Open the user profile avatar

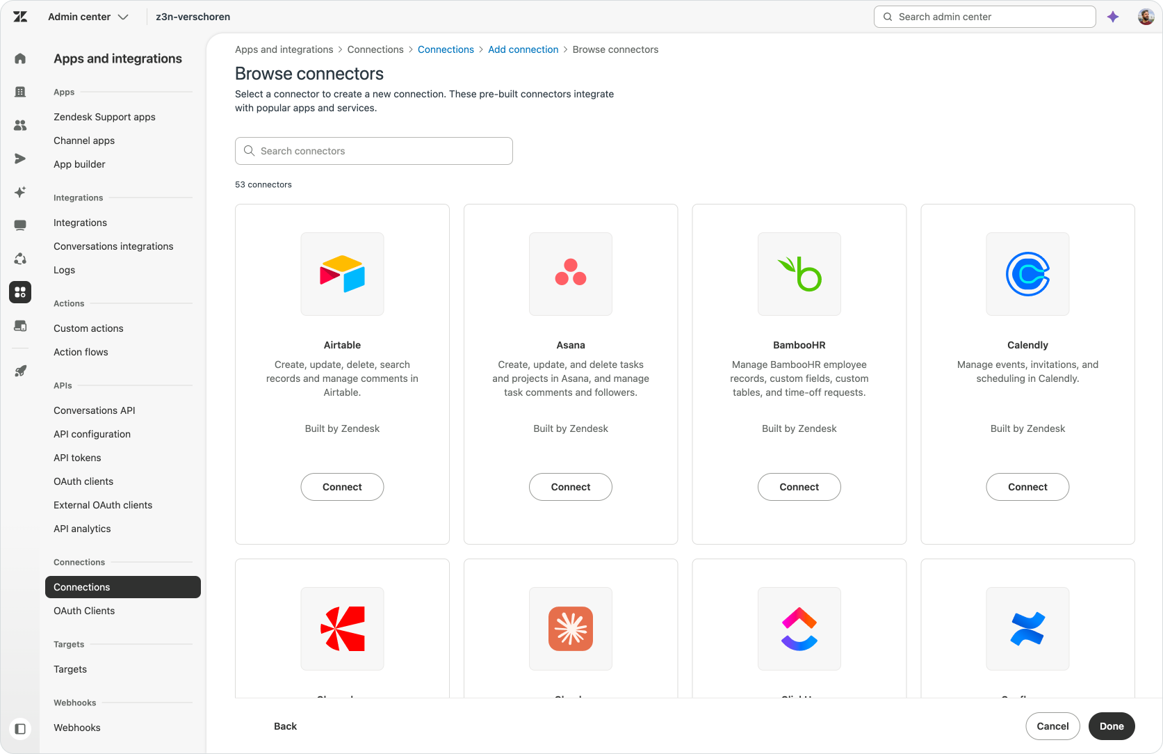click(1146, 17)
